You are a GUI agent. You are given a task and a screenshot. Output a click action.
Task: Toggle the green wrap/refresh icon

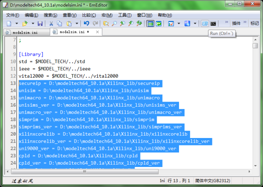[x=159, y=24]
